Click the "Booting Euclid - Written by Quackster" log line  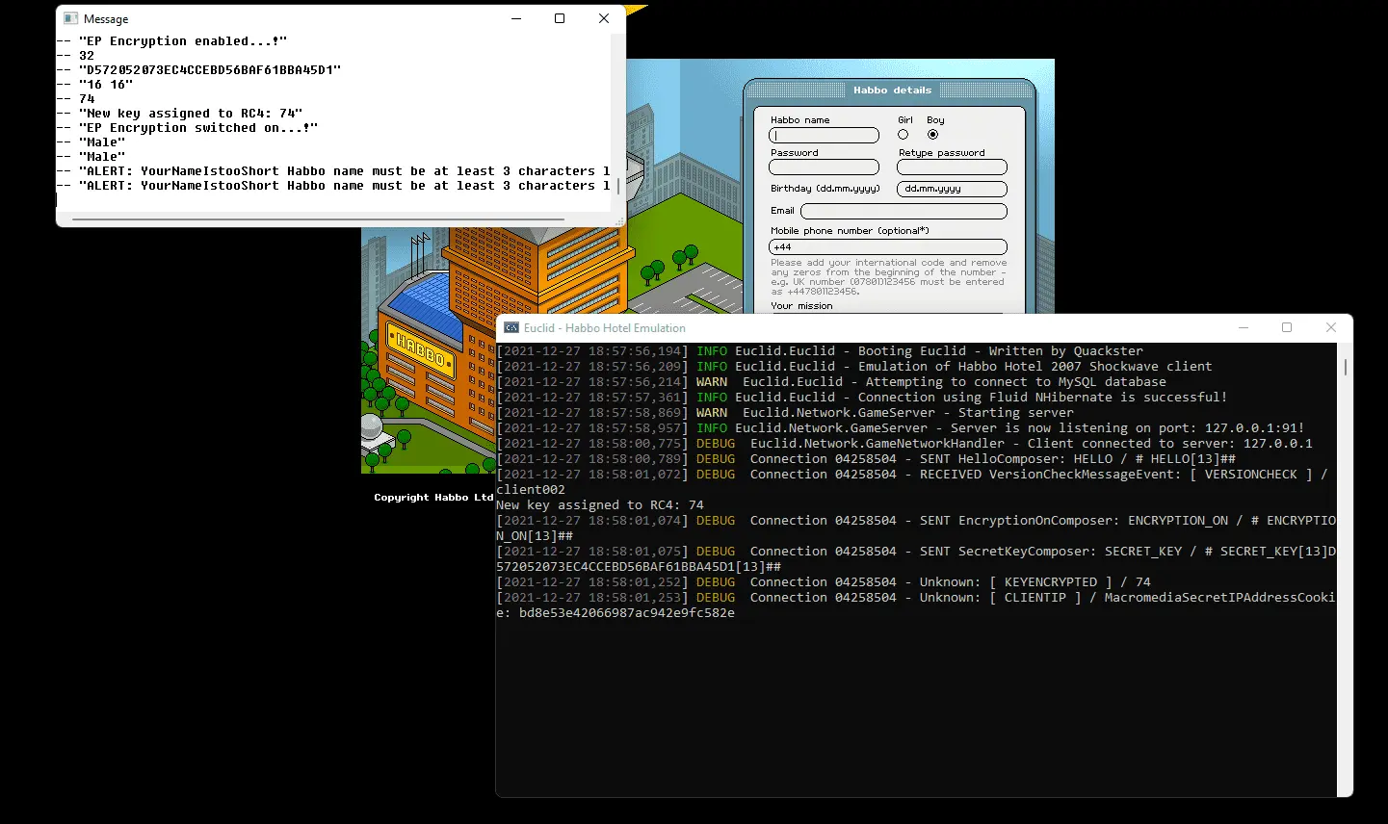click(820, 351)
